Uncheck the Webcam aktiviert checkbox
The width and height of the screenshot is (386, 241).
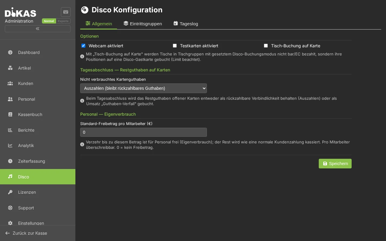coord(84,46)
